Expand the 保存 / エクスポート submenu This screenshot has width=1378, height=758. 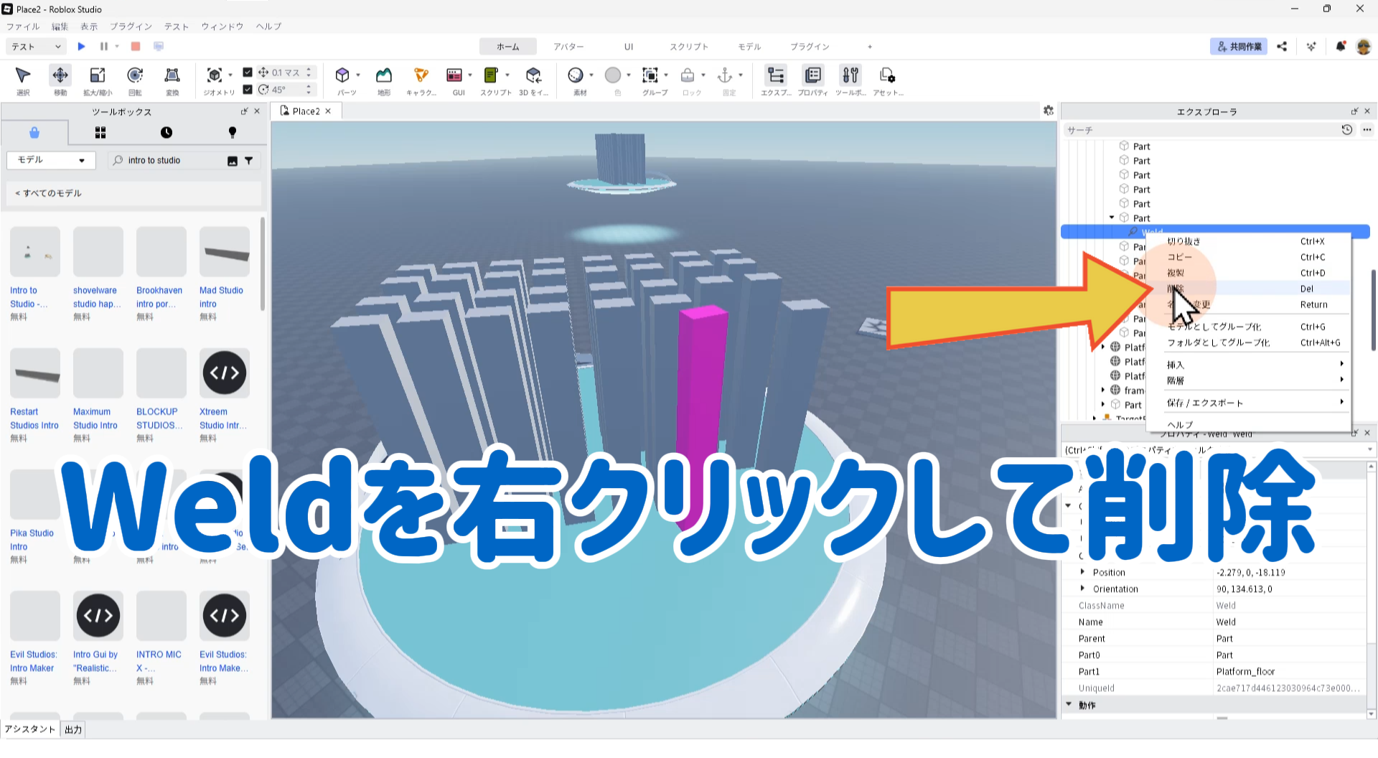(x=1254, y=403)
